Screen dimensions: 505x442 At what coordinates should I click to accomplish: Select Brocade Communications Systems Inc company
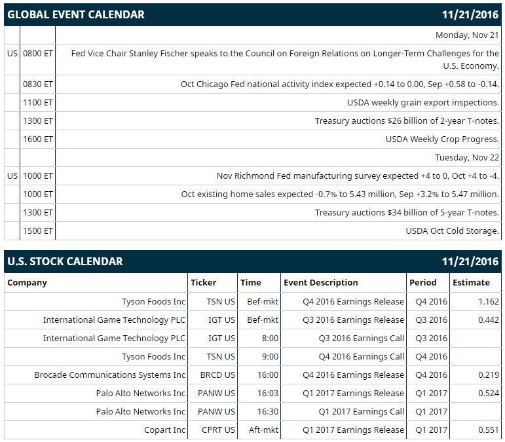109,375
